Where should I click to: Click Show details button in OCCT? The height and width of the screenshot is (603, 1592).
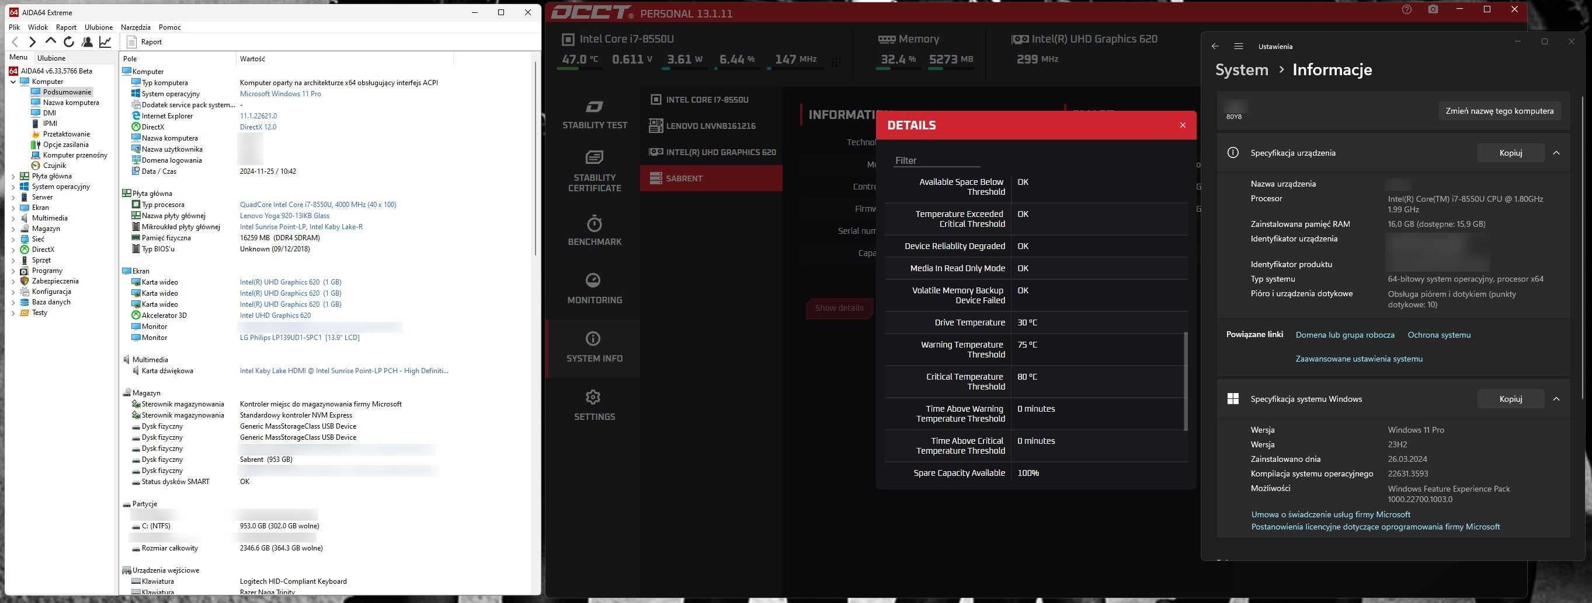pos(839,308)
